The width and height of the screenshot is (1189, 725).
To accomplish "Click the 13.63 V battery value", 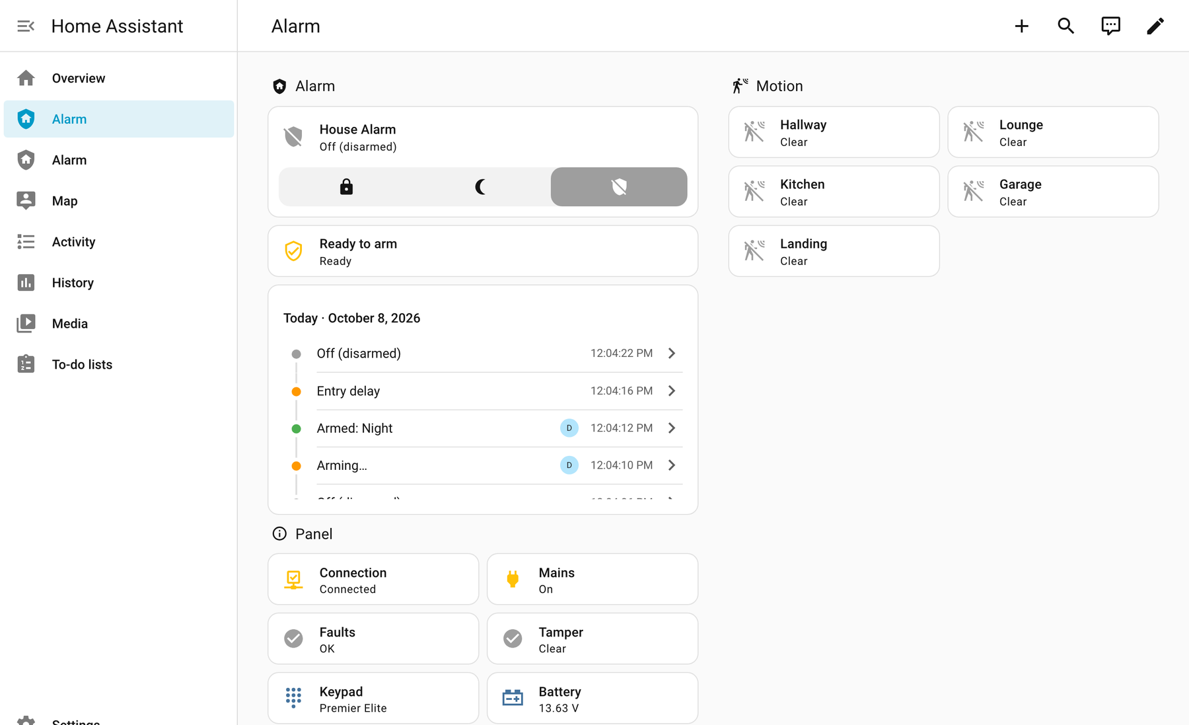I will click(x=559, y=708).
